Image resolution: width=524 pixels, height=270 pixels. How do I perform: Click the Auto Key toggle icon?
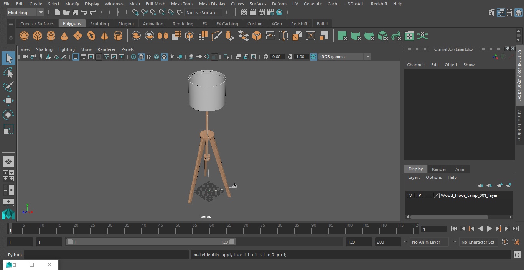pyautogui.click(x=505, y=242)
